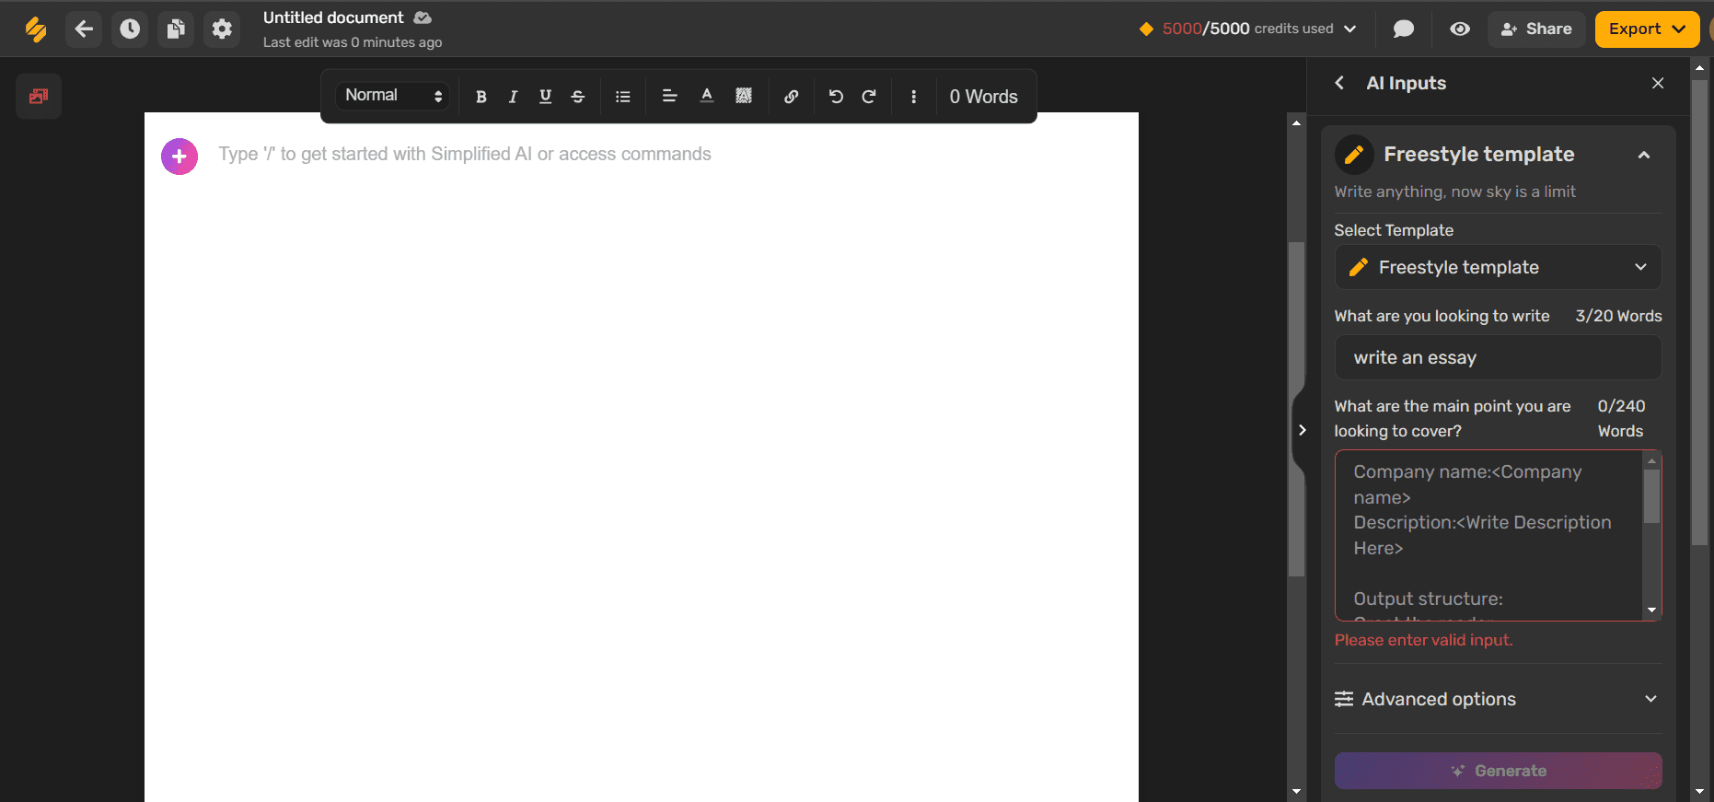Click the cloud saved status icon

coord(423,17)
